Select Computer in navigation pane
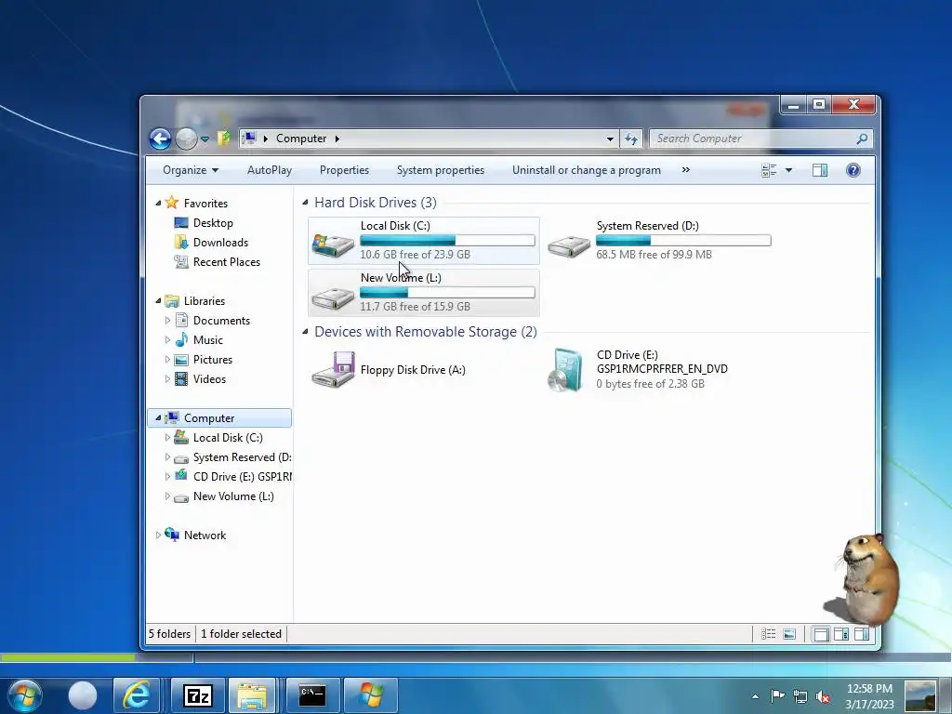 209,418
